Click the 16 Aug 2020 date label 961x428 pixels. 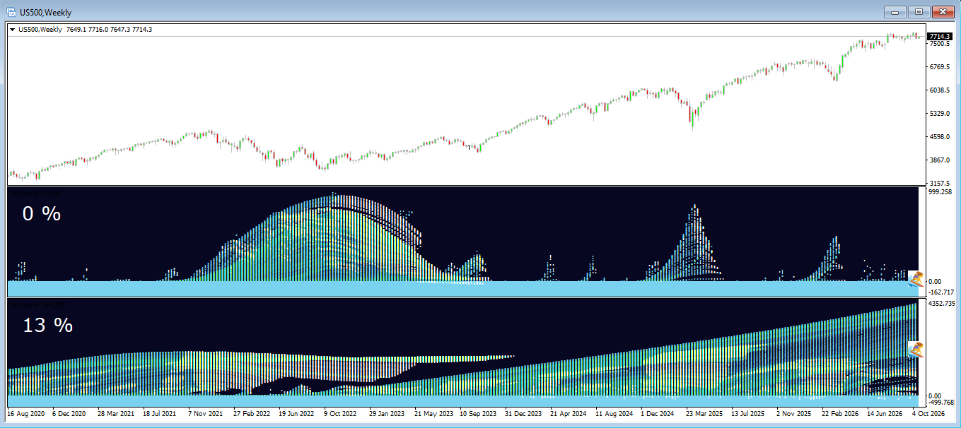click(x=26, y=414)
